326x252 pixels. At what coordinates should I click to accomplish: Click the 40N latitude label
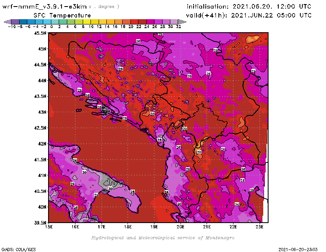click(42, 207)
